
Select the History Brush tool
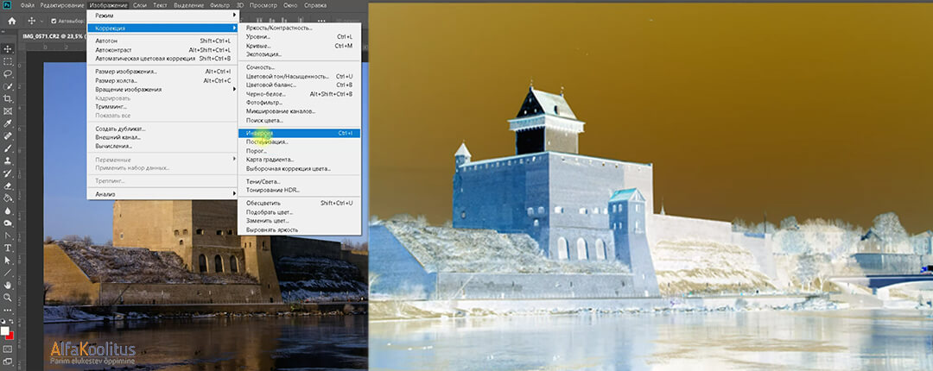click(x=8, y=173)
